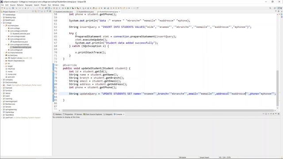Select the Console tab
The image size is (283, 159).
click(x=118, y=114)
